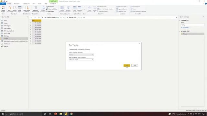Click the List column header
The width and height of the screenshot is (207, 116).
pos(37,21)
